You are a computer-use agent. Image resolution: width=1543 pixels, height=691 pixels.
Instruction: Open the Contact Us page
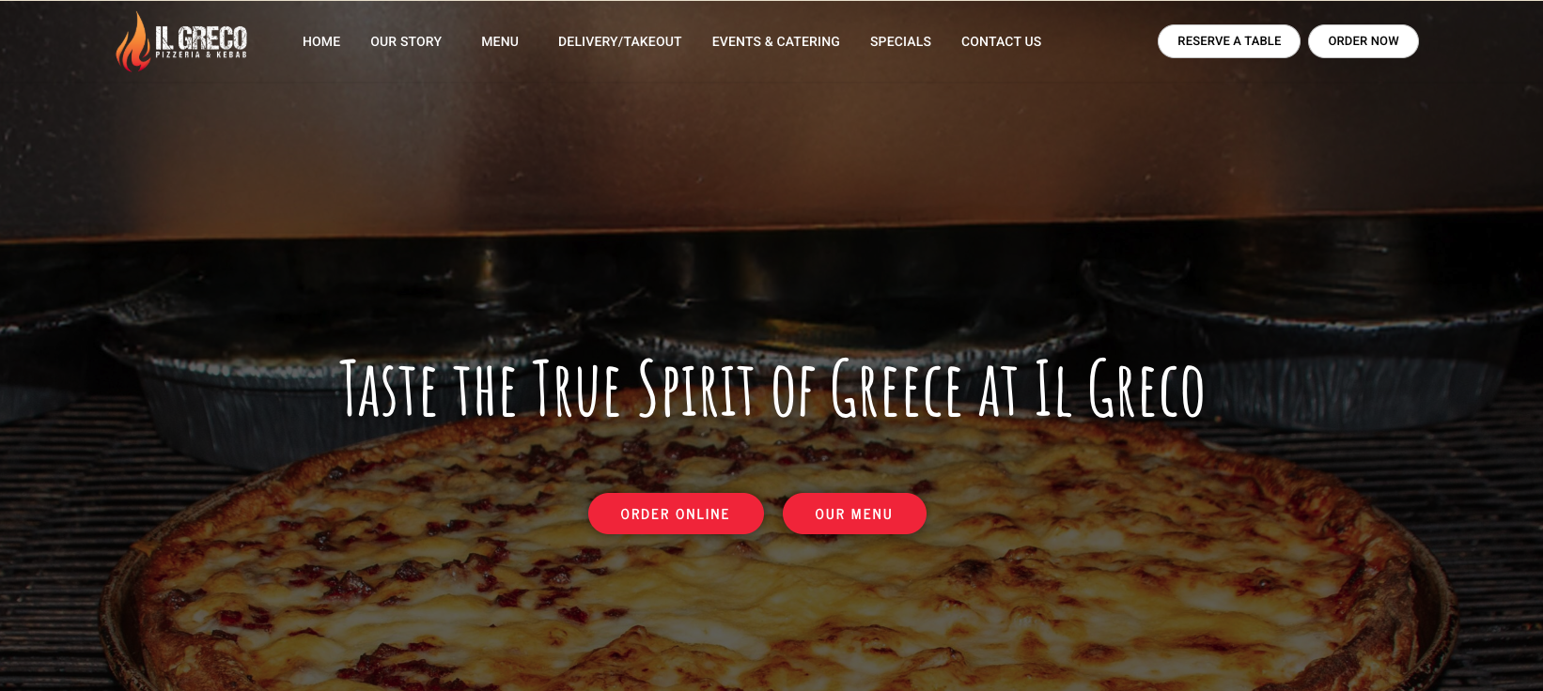point(1001,41)
